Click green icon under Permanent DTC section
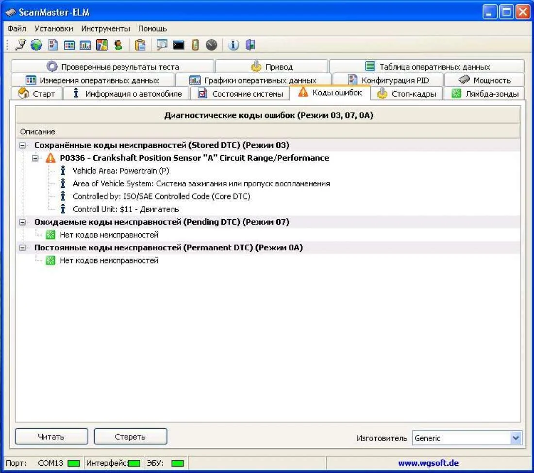Viewport: 534px width, 473px height. point(50,261)
